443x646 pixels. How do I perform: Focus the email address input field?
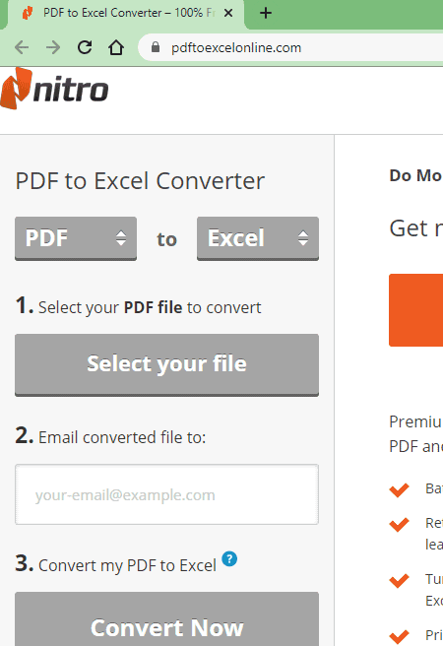(166, 494)
